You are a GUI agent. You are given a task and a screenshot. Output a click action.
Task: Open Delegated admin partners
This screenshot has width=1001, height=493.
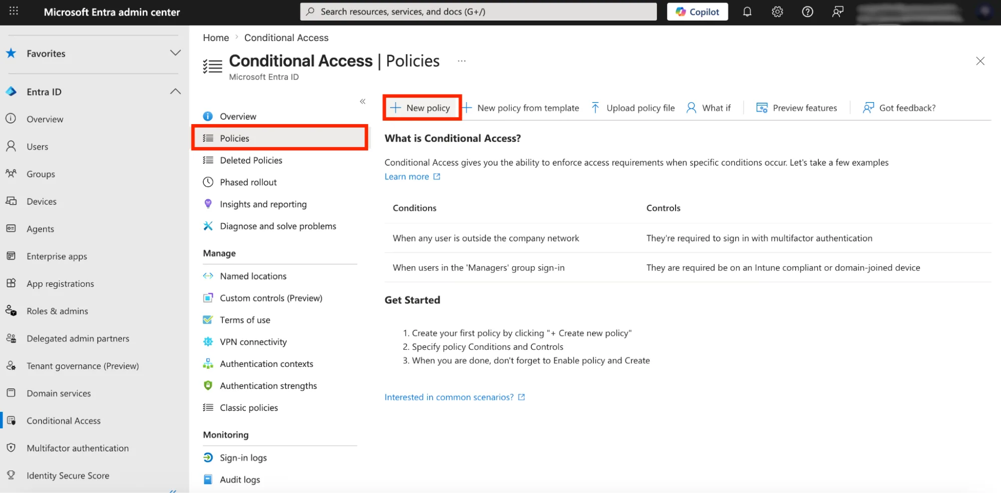coord(78,339)
